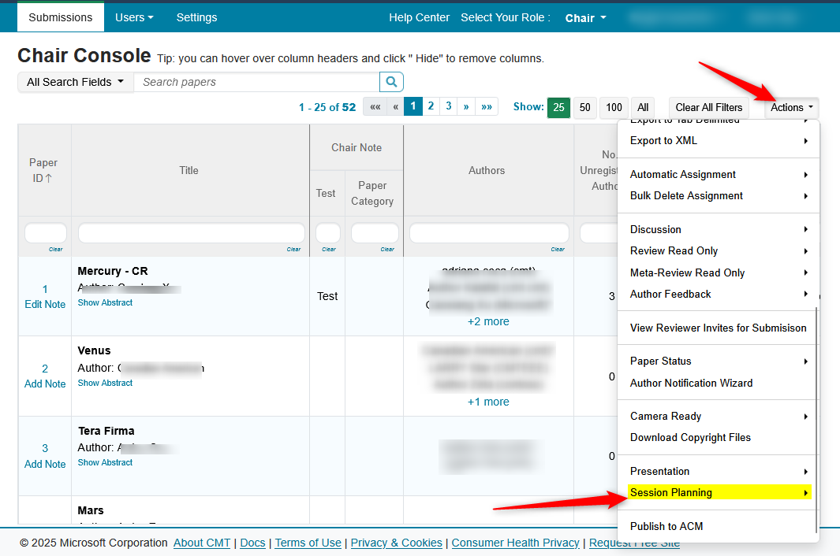Open the Chair role selector
This screenshot has width=840, height=556.
click(x=585, y=17)
